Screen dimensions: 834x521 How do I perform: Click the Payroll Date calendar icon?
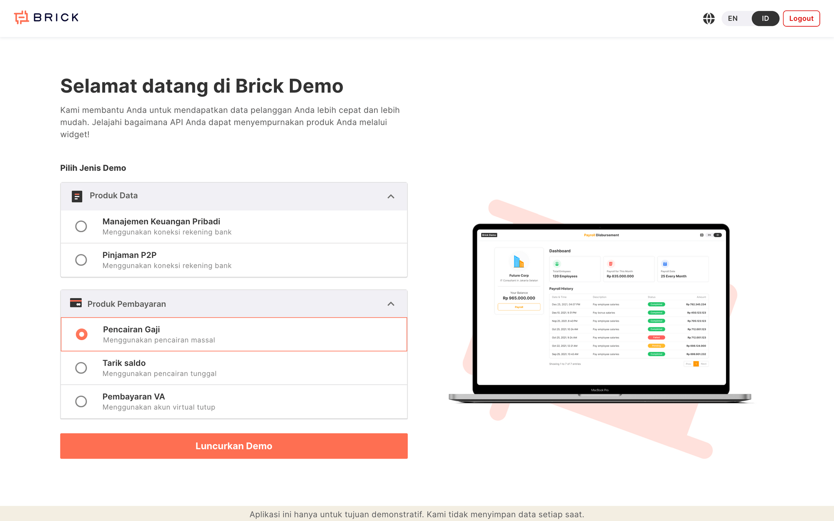pyautogui.click(x=664, y=263)
